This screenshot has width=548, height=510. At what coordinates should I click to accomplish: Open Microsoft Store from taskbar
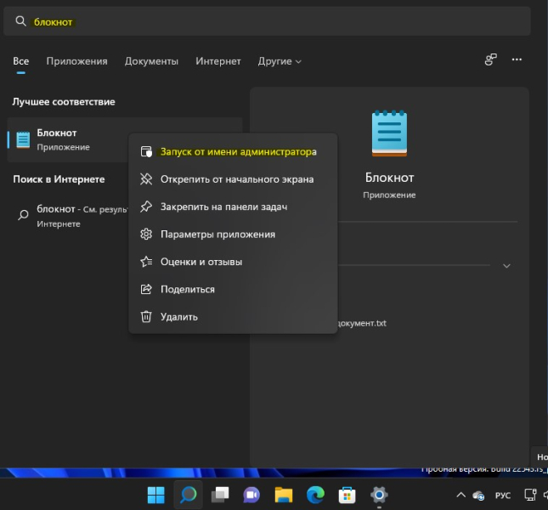point(347,494)
